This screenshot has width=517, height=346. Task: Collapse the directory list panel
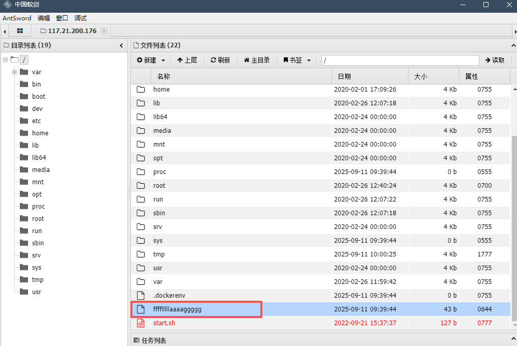coord(121,45)
